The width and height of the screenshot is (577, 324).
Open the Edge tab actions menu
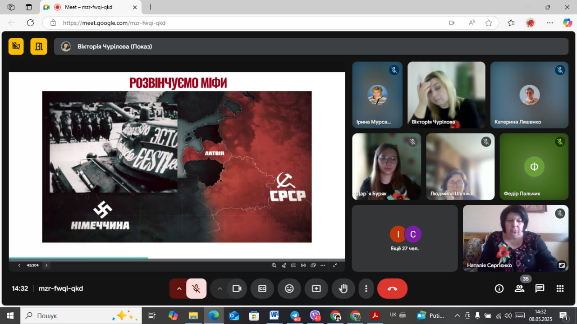coord(29,7)
